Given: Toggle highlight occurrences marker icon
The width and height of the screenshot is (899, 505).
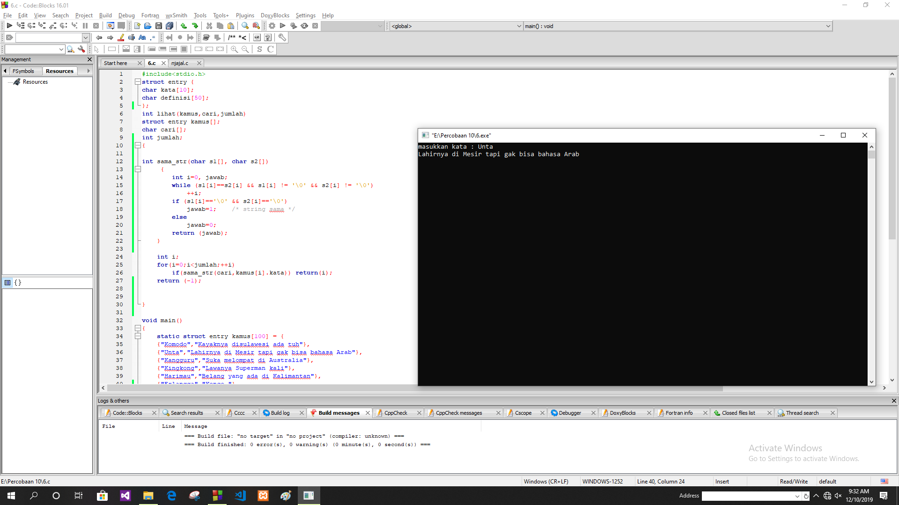Looking at the screenshot, I should click(121, 38).
